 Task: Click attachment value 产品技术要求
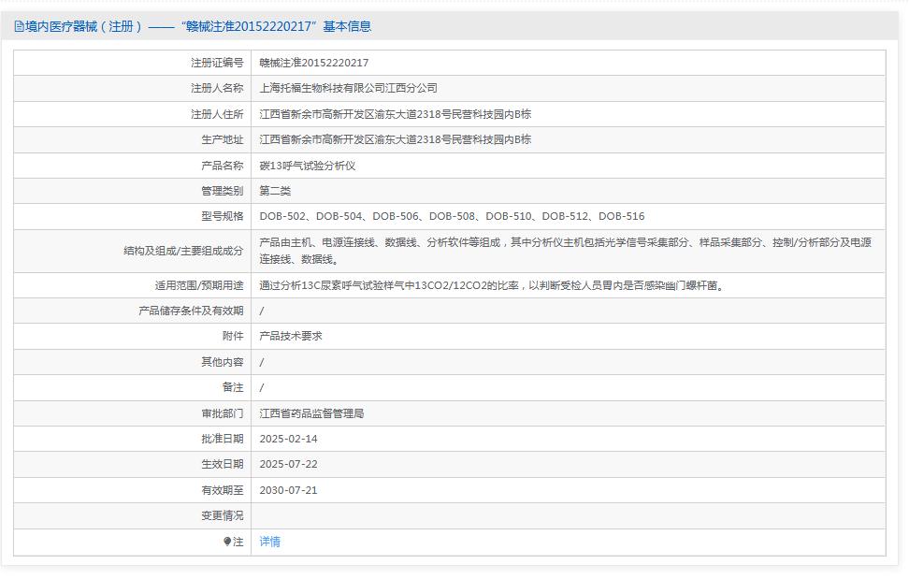291,336
